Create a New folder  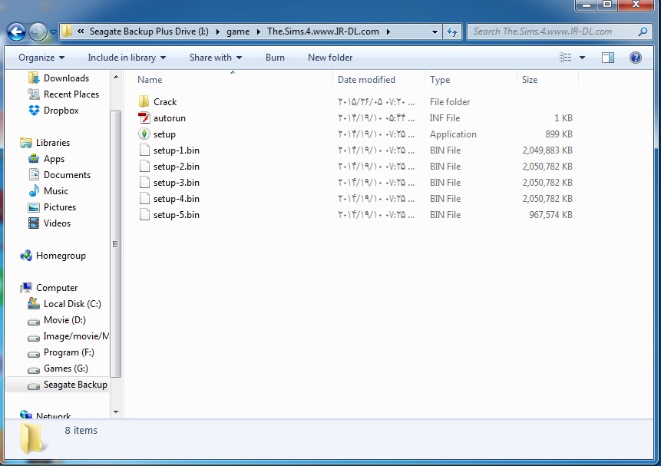tap(330, 58)
